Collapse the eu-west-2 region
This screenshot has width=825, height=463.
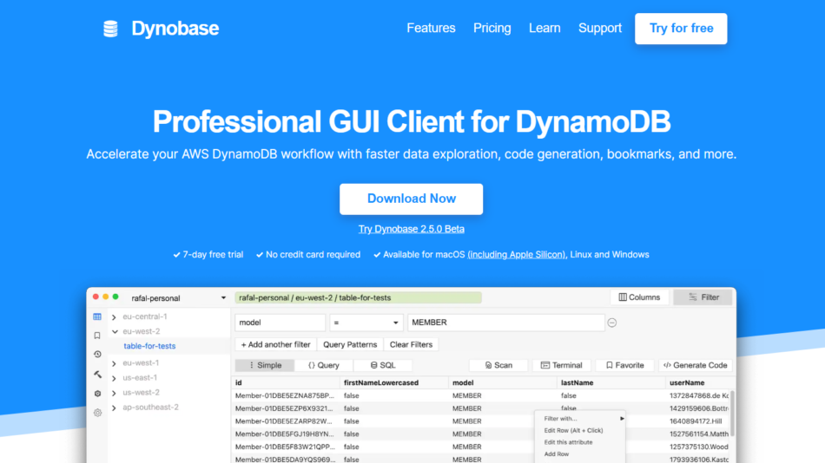114,331
